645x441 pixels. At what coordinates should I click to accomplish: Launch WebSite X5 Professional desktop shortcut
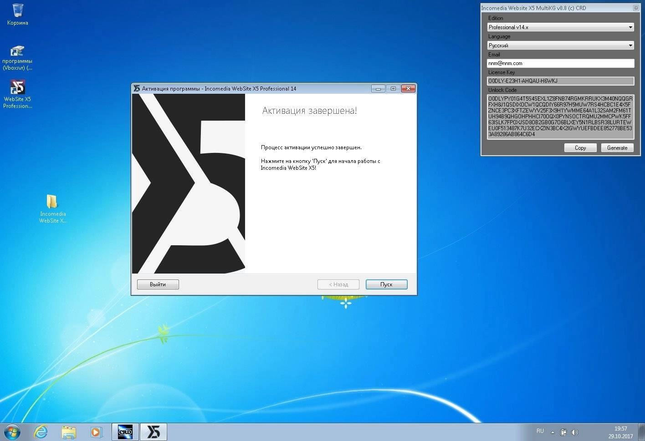[17, 94]
